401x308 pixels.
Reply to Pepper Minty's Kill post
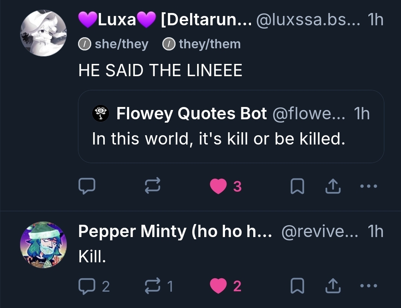point(87,286)
